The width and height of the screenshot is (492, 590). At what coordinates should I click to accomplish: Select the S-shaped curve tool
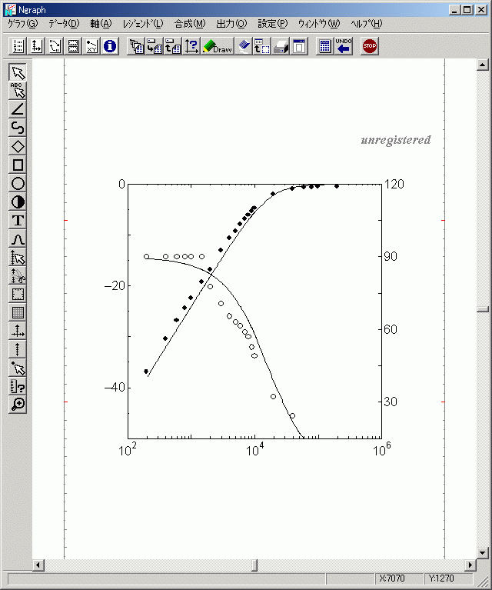18,128
